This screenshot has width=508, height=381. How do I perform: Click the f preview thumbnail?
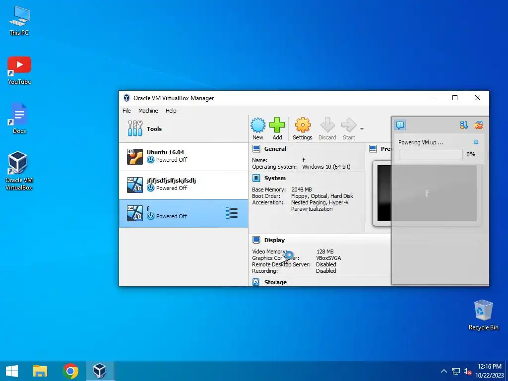(427, 193)
